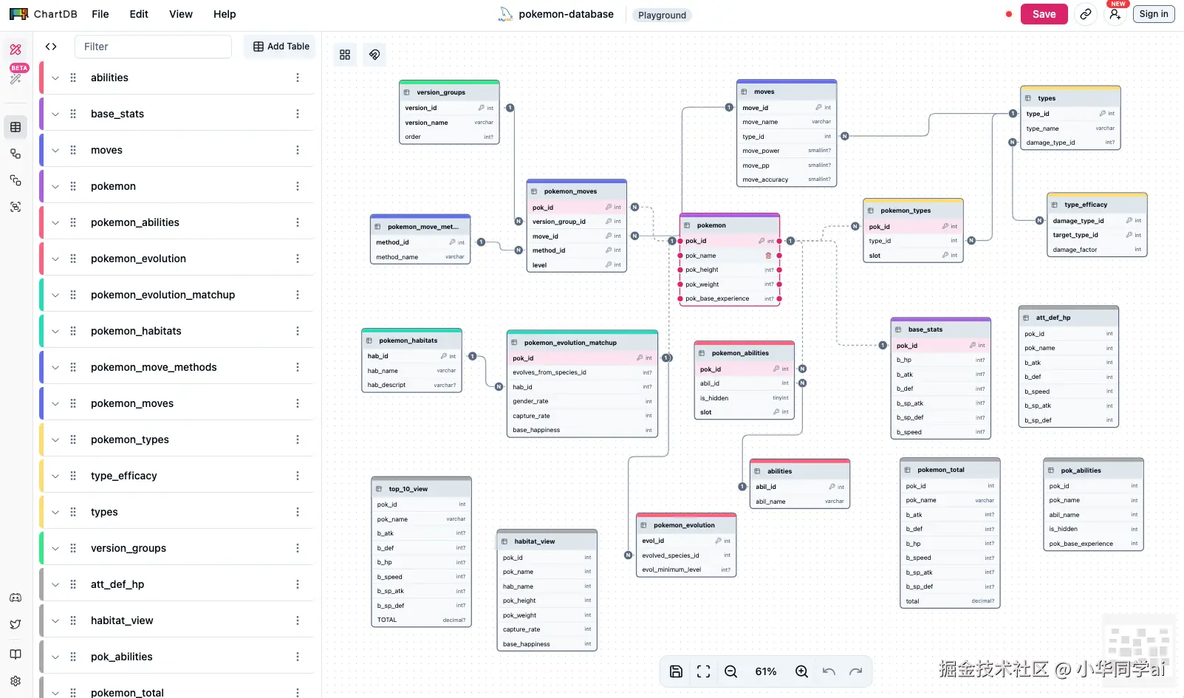Copy the share link with the link icon
This screenshot has height=698, width=1184.
[x=1086, y=14]
